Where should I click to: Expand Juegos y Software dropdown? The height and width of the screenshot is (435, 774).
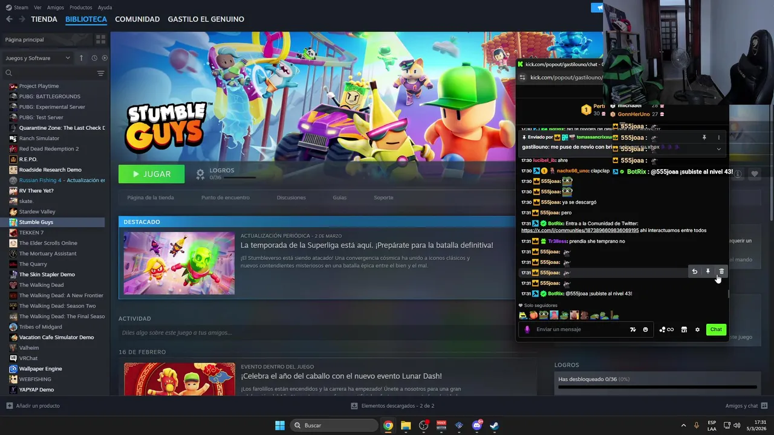pyautogui.click(x=39, y=58)
